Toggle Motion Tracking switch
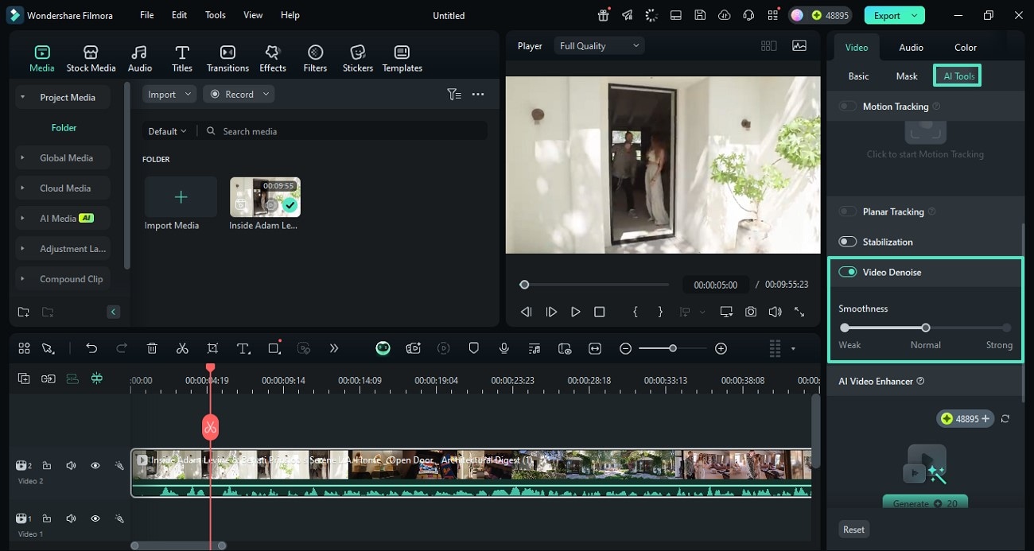The height and width of the screenshot is (551, 1034). 848,107
